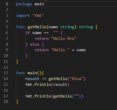Click the 'name' variable after the plus
117x110 pixels.
pyautogui.click(x=81, y=50)
